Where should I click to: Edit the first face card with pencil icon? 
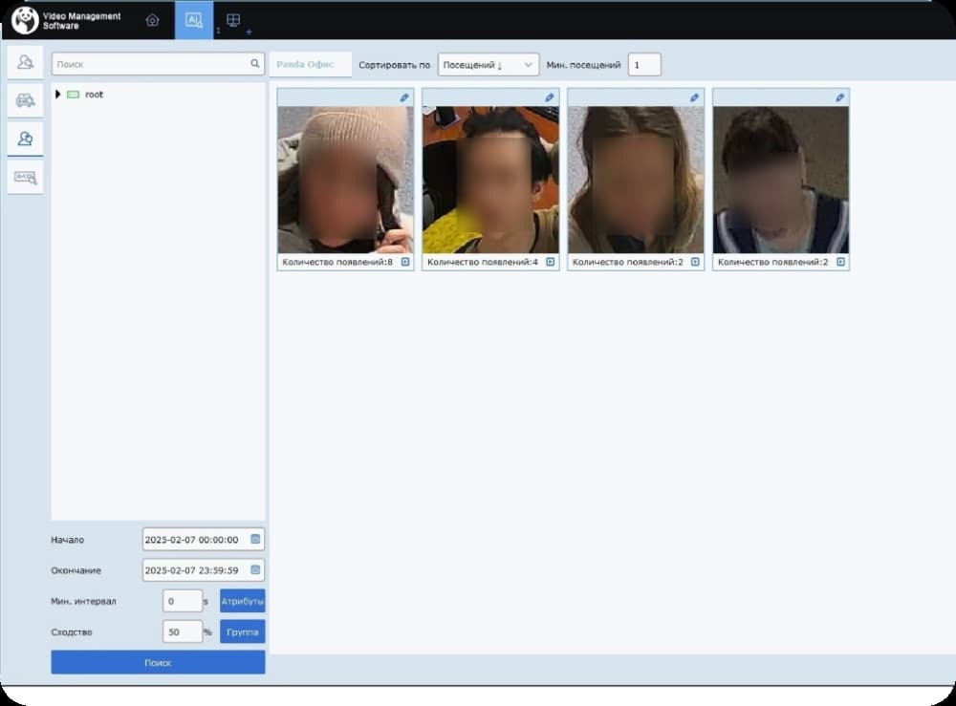point(404,97)
